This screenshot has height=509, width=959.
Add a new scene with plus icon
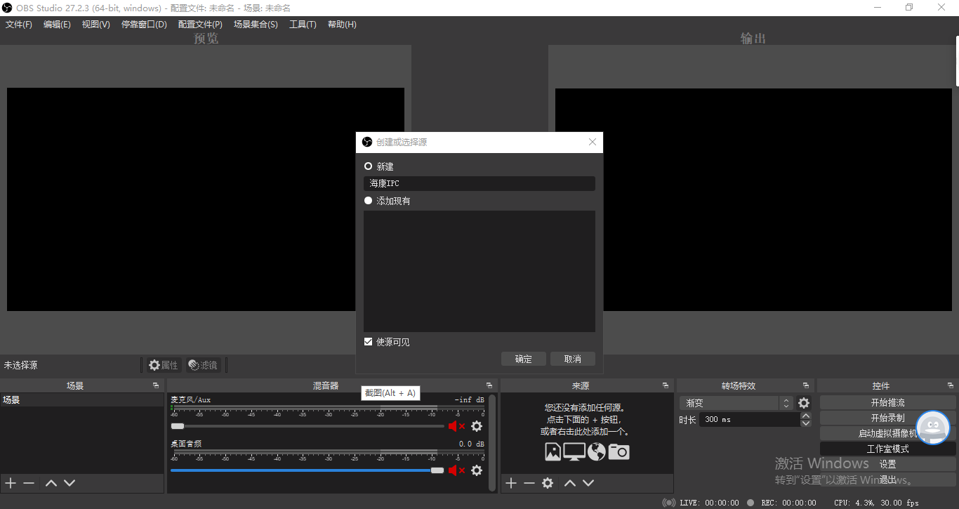[11, 483]
